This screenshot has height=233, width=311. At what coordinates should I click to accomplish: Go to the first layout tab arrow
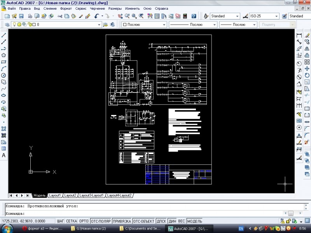pos(11,195)
